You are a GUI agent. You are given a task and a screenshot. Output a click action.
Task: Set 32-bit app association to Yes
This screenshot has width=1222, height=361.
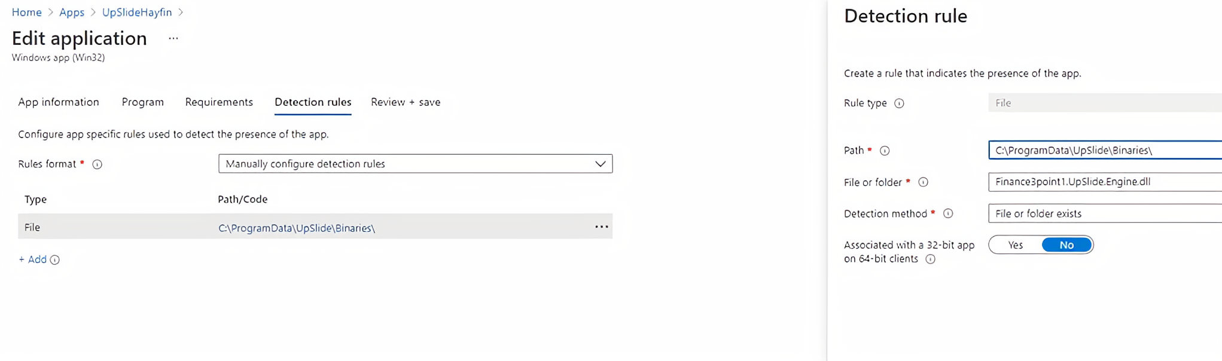pos(1015,245)
